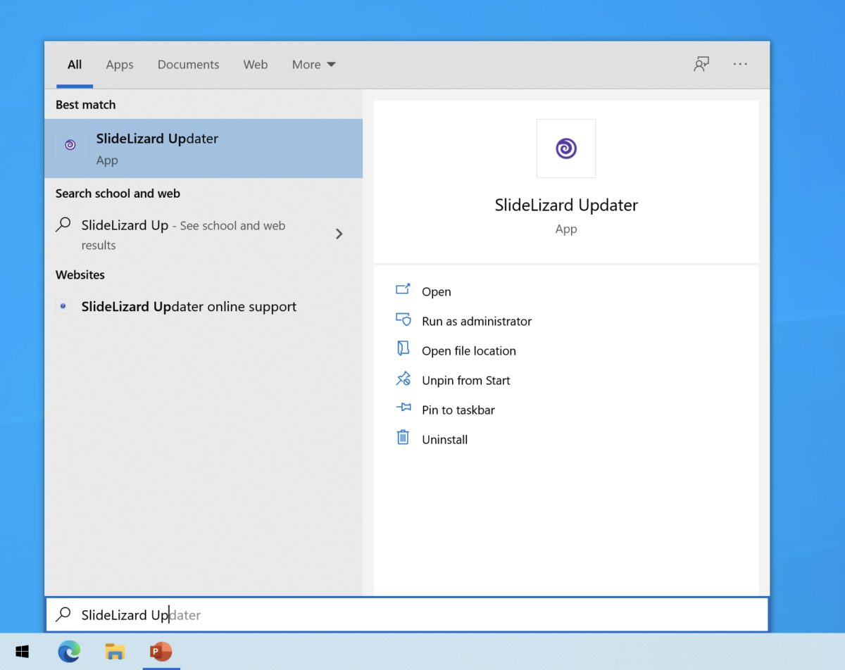This screenshot has width=845, height=670.
Task: Select the Web filter tab
Action: [x=255, y=64]
